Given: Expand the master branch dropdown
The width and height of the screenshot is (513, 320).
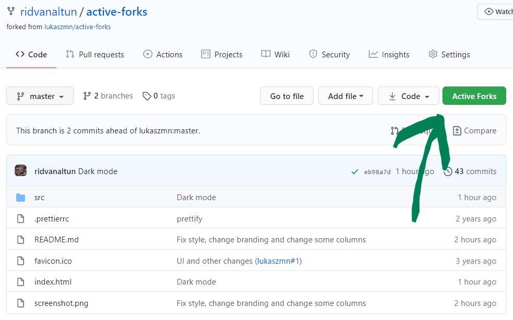Looking at the screenshot, I should coord(40,96).
